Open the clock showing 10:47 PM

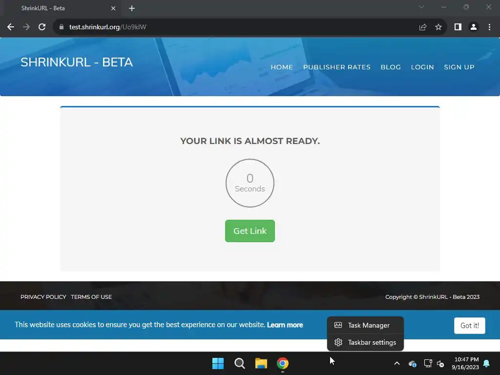click(x=465, y=363)
